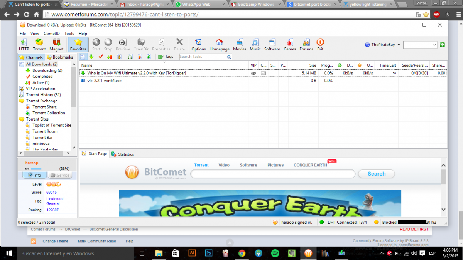Sort by the Time Left column header
This screenshot has height=260, width=463.
click(x=387, y=65)
